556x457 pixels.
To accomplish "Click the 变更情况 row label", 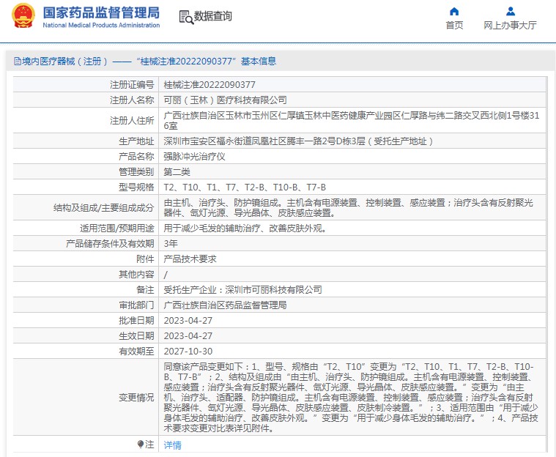I will click(x=136, y=398).
